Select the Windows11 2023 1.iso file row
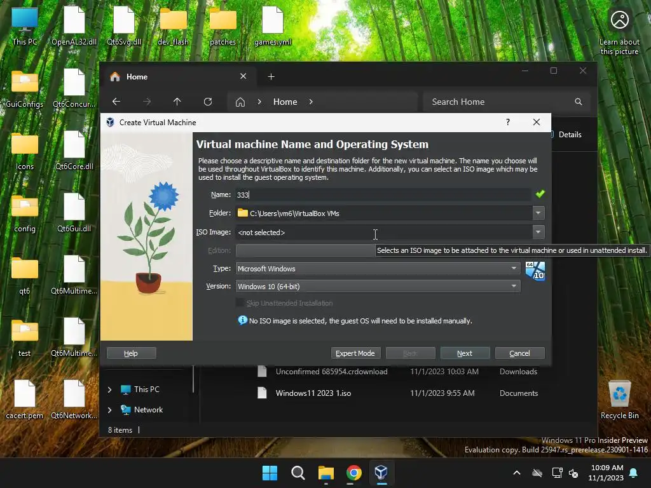 [x=399, y=393]
